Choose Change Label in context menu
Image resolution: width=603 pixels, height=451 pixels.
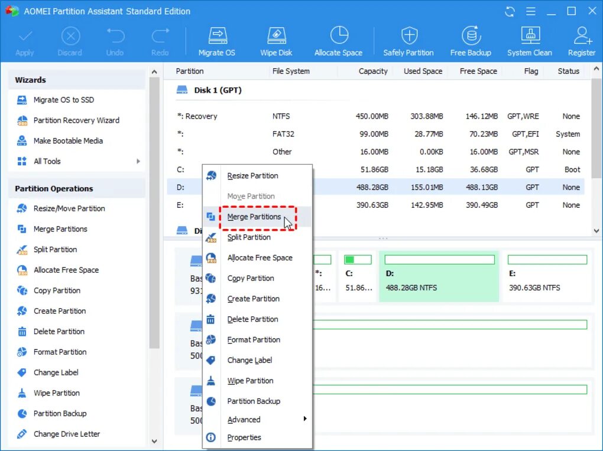[257, 360]
